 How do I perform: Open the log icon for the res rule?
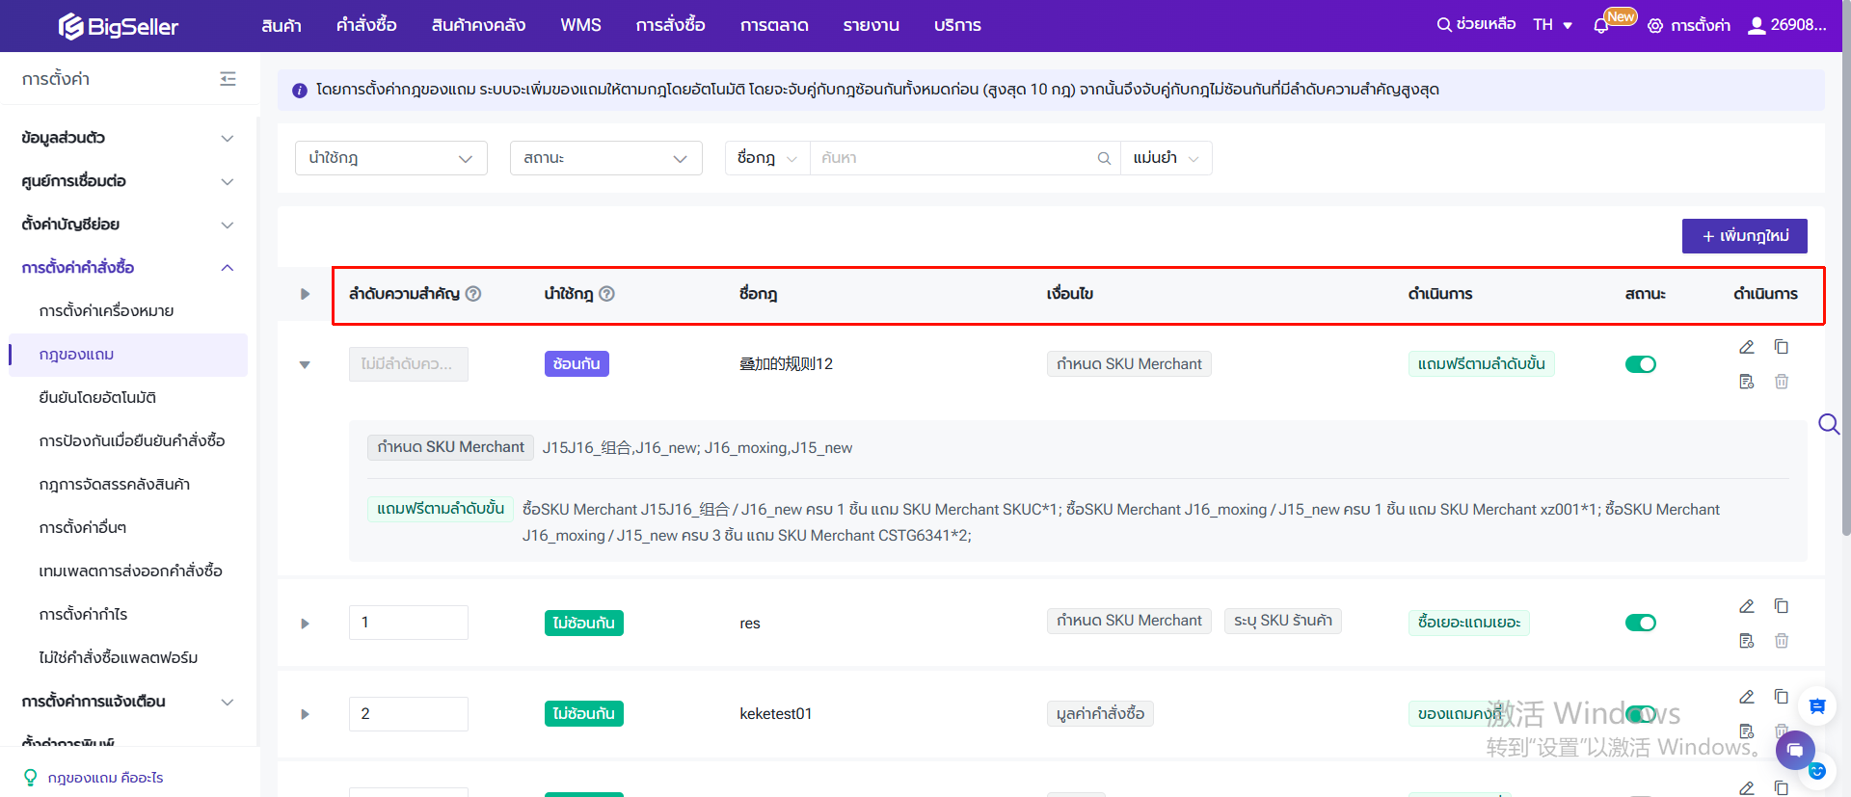1746,641
